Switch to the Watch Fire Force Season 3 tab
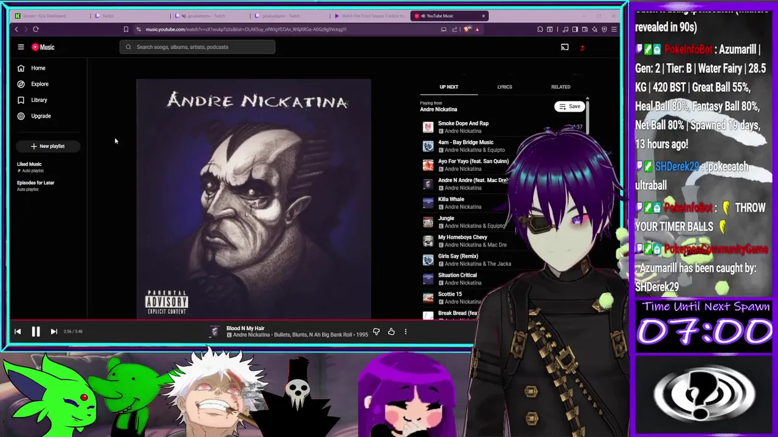The width and height of the screenshot is (778, 437). tap(368, 16)
